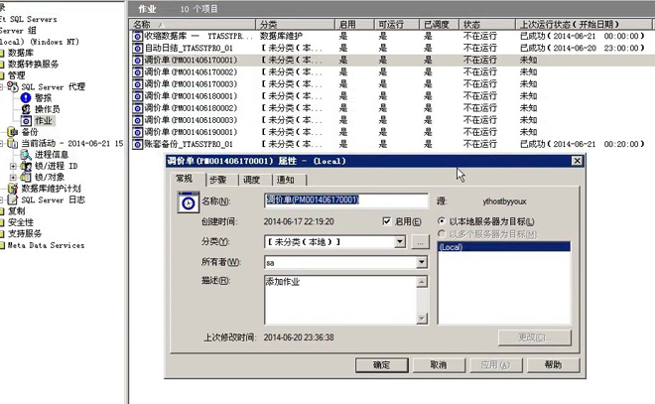
Task: Click the 锁/进程 ID icon
Action: point(26,166)
